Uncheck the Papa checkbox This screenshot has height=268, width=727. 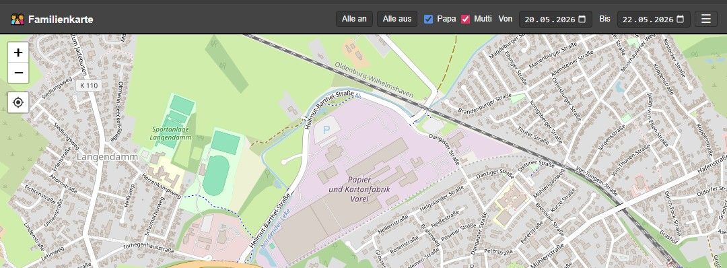[428, 19]
